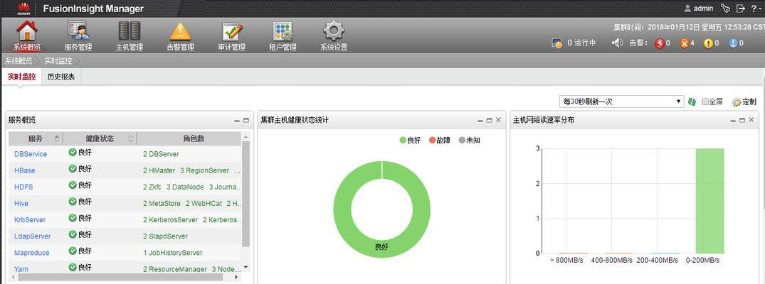
Task: Close the 集群主机健康状态统计 panel
Action: [x=498, y=120]
